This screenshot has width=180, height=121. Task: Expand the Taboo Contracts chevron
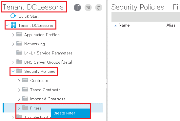19,90
